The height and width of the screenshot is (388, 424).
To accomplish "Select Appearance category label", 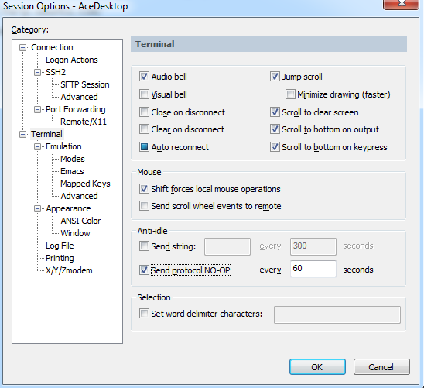I will (68, 208).
